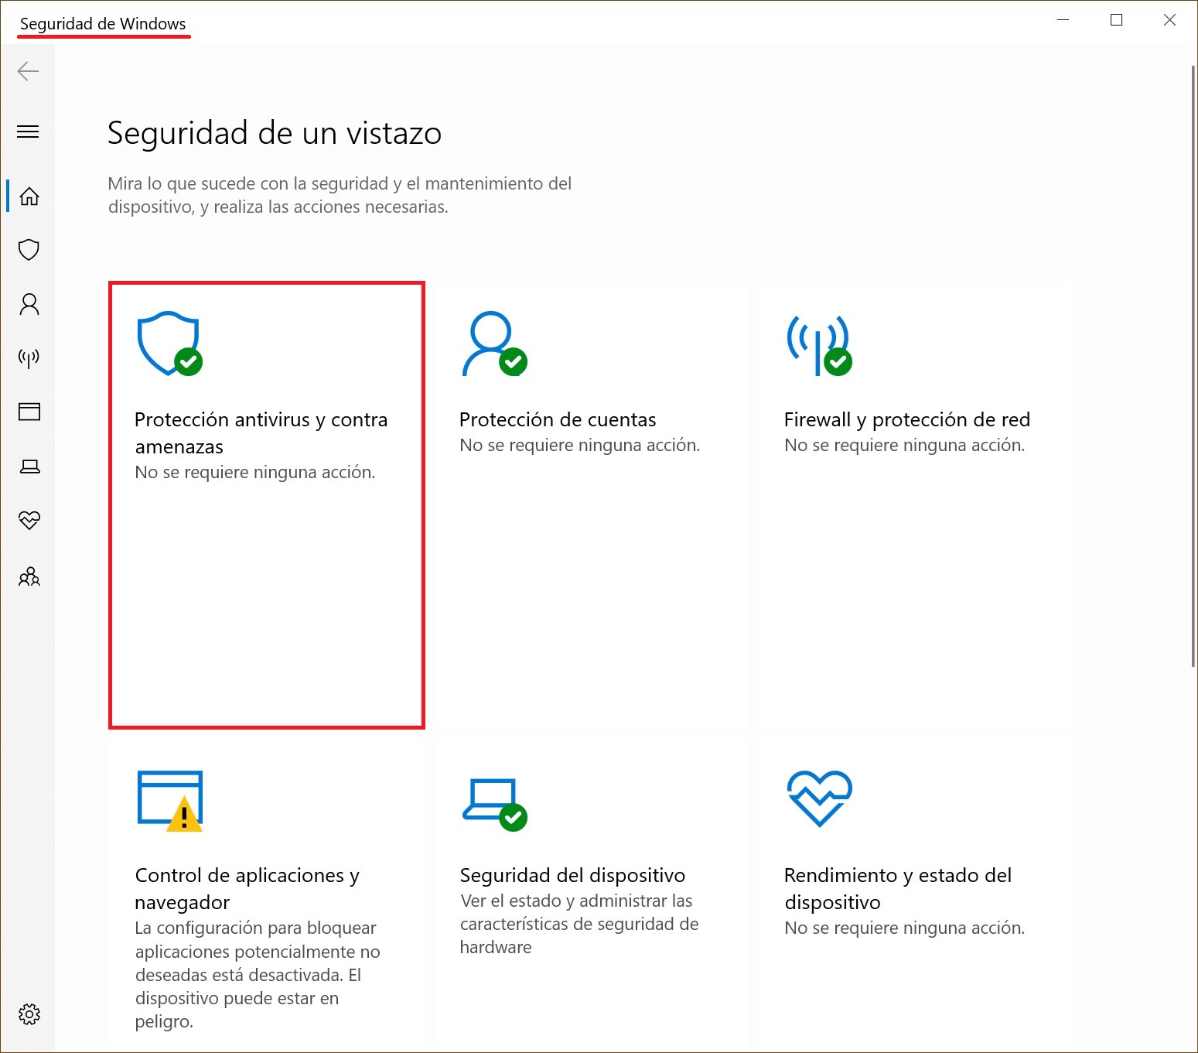
Task: Open family options sidebar icon
Action: pyautogui.click(x=29, y=576)
